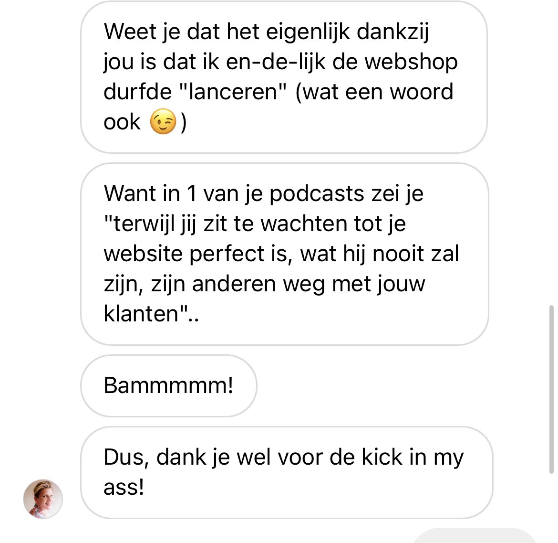Screen dimensions: 558x543
Task: Click the word "kick" in the last message
Action: pos(382,457)
